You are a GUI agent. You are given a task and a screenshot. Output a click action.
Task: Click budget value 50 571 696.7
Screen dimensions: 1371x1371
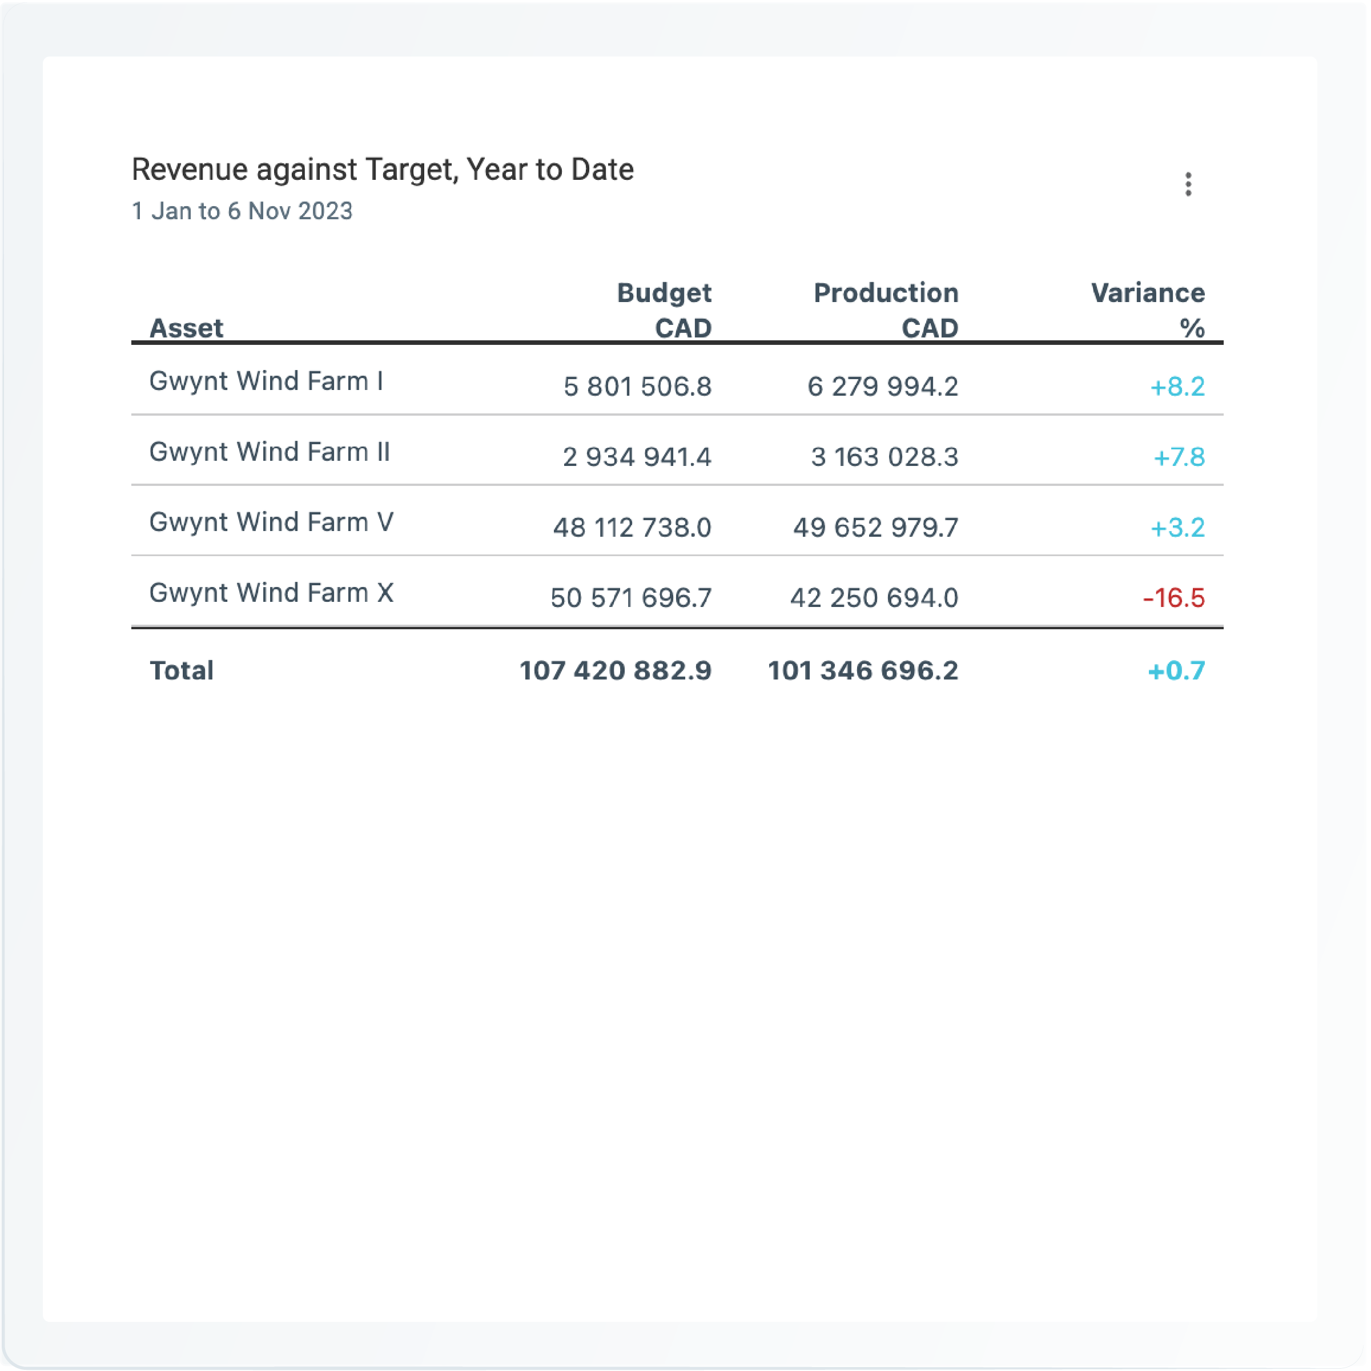[x=631, y=597]
